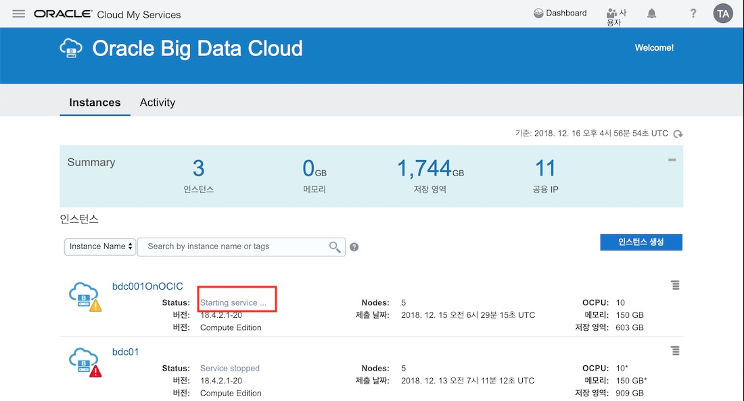Select the Instances tab

click(95, 103)
